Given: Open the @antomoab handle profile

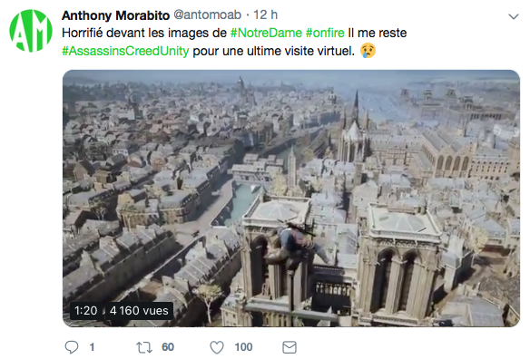Looking at the screenshot, I should point(207,15).
